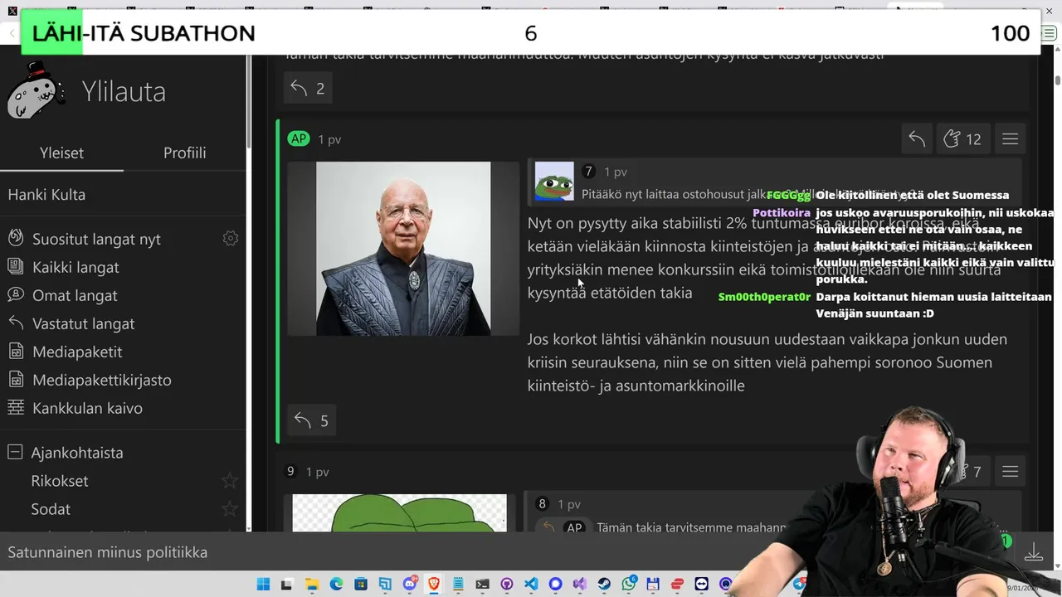Open Suositut langat nyt
Screen dimensions: 1062x597
96,239
